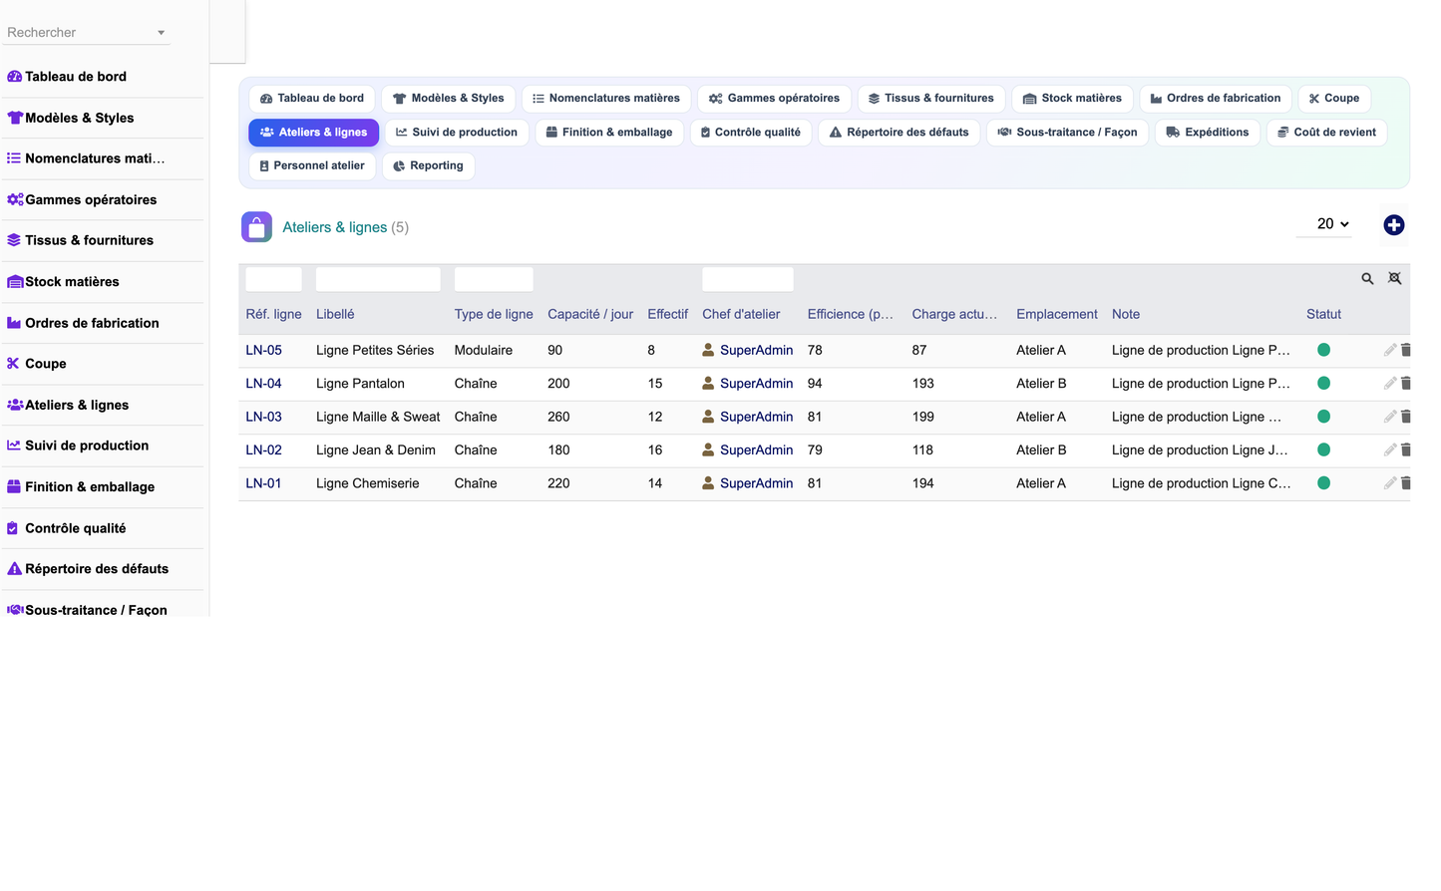Switch to Nomenclatures matières tab

(605, 99)
